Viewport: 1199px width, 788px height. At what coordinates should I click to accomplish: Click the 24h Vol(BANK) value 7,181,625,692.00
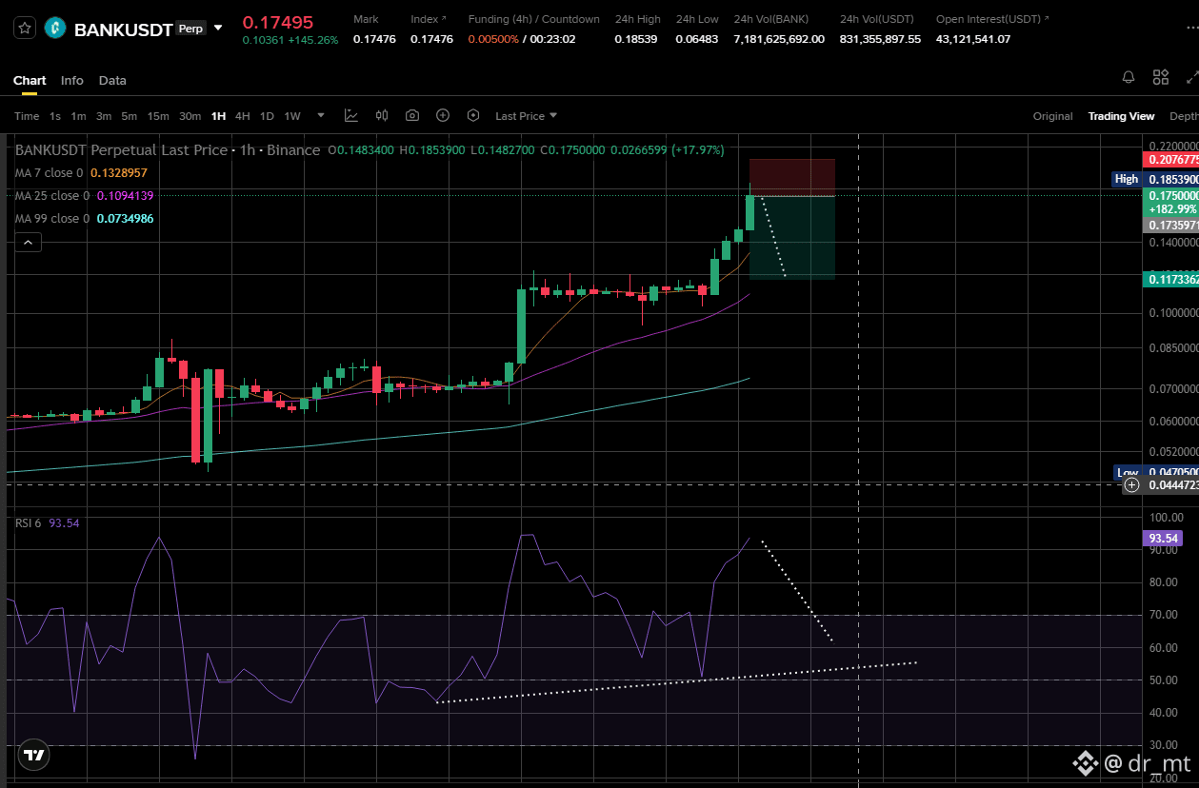(x=779, y=39)
